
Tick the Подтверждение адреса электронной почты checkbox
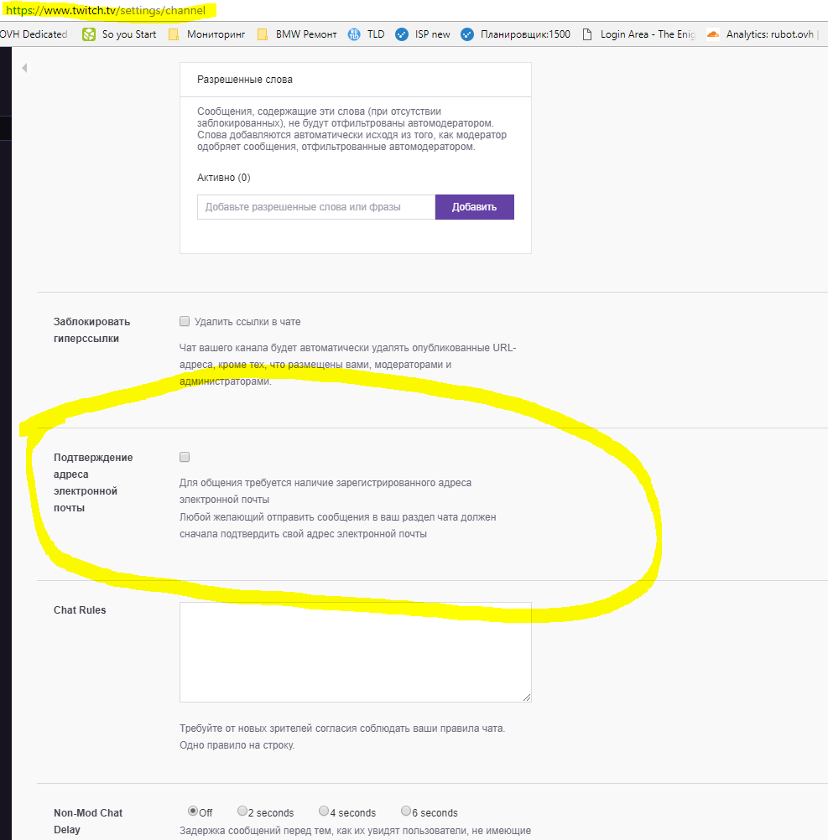(185, 457)
